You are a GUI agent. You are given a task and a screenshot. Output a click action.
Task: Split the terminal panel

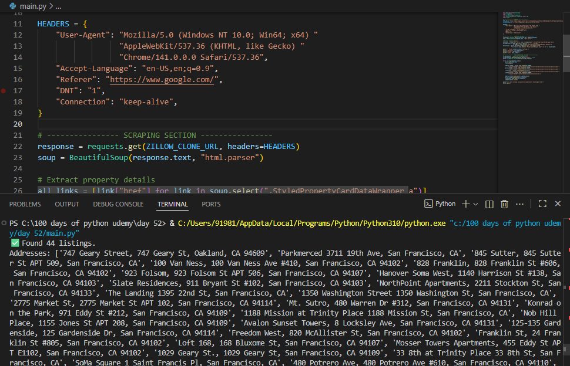[489, 204]
